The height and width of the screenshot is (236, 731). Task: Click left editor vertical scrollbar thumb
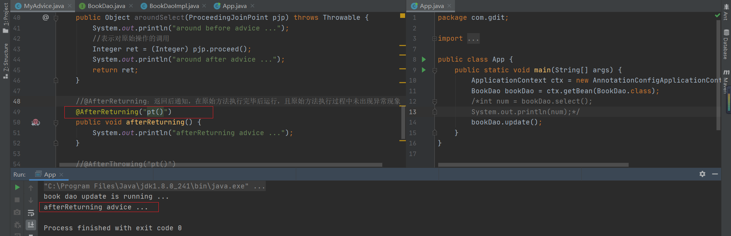[x=403, y=122]
